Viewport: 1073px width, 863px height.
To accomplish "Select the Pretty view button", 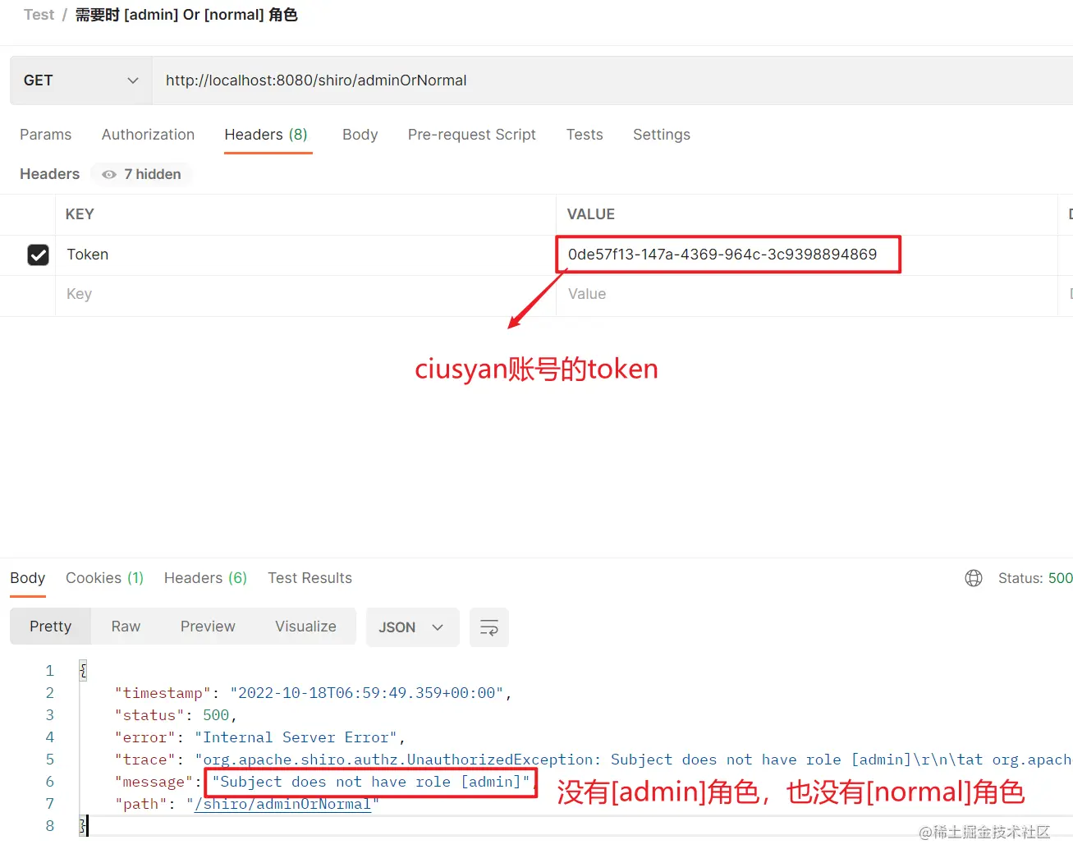I will pos(51,627).
